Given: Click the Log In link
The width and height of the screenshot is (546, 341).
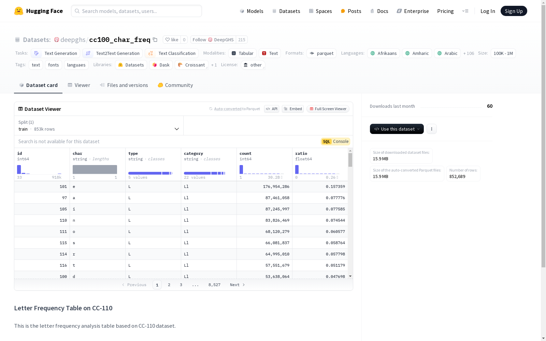Looking at the screenshot, I should tap(488, 11).
